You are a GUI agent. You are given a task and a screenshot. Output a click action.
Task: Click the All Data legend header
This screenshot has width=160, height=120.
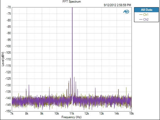(146, 10)
